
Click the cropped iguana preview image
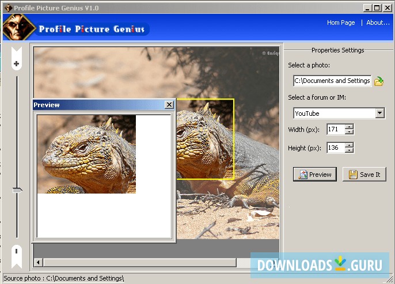pos(86,154)
